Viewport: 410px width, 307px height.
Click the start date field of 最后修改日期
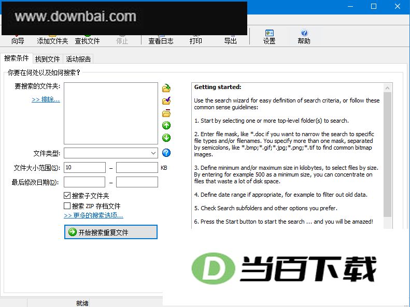coord(84,182)
